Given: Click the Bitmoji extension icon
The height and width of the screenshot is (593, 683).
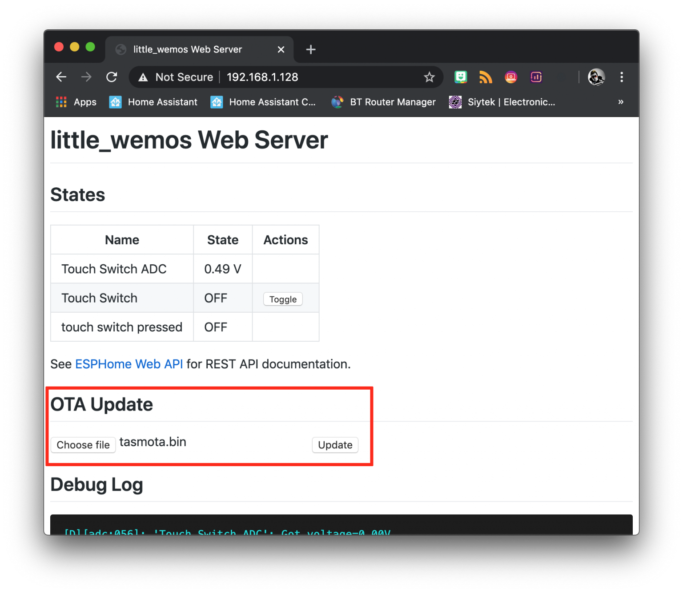Looking at the screenshot, I should [461, 77].
